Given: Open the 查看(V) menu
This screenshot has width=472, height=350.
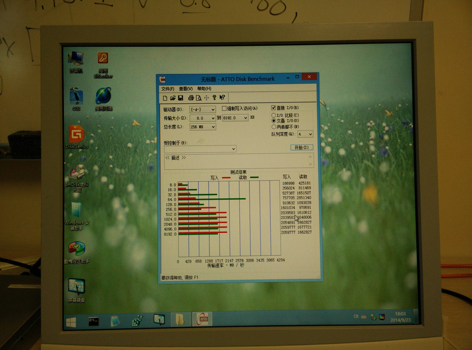Looking at the screenshot, I should (186, 89).
